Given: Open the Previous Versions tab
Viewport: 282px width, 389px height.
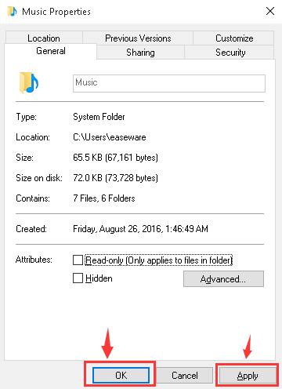Looking at the screenshot, I should [138, 38].
